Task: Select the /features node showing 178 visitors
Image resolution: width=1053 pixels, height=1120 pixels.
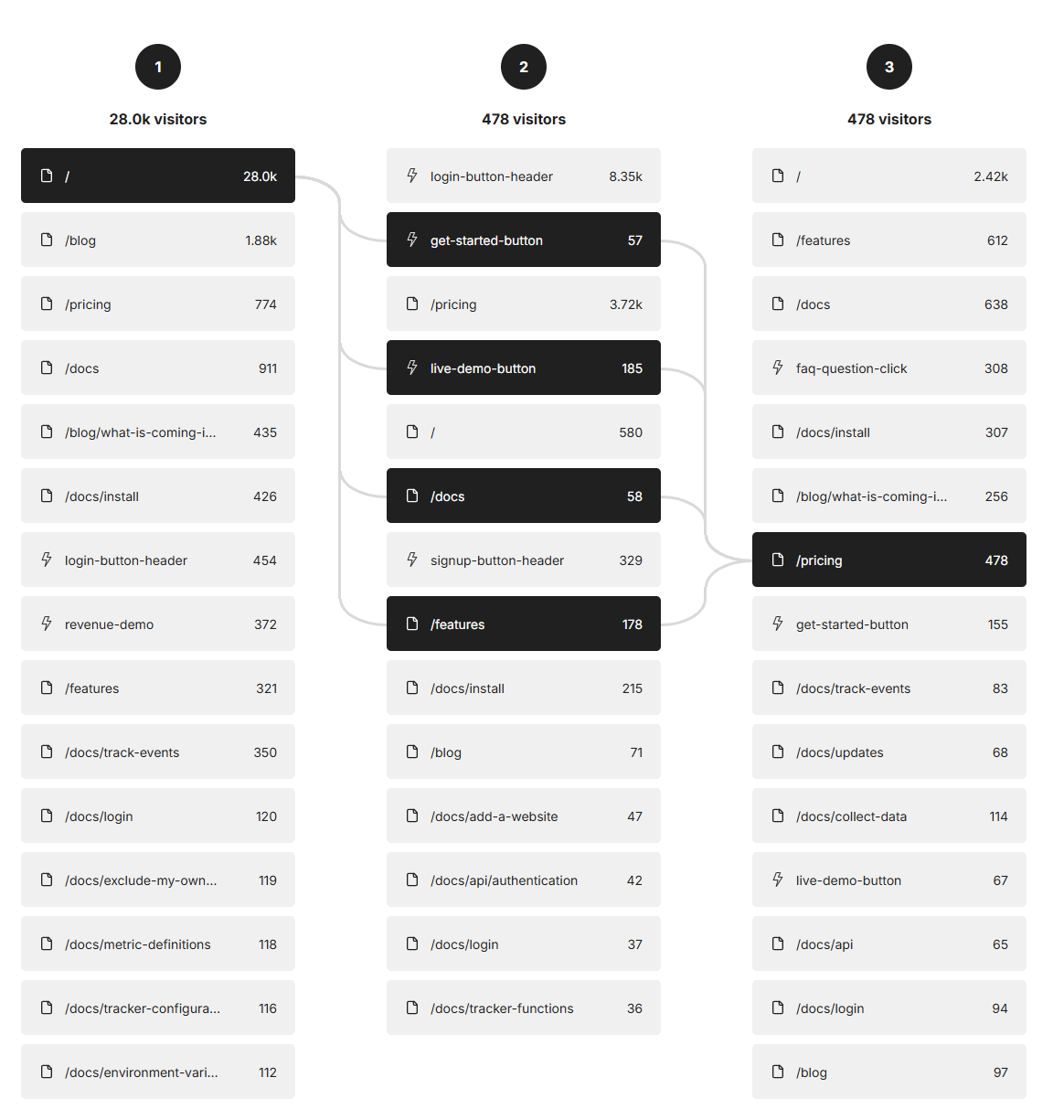Action: click(523, 624)
